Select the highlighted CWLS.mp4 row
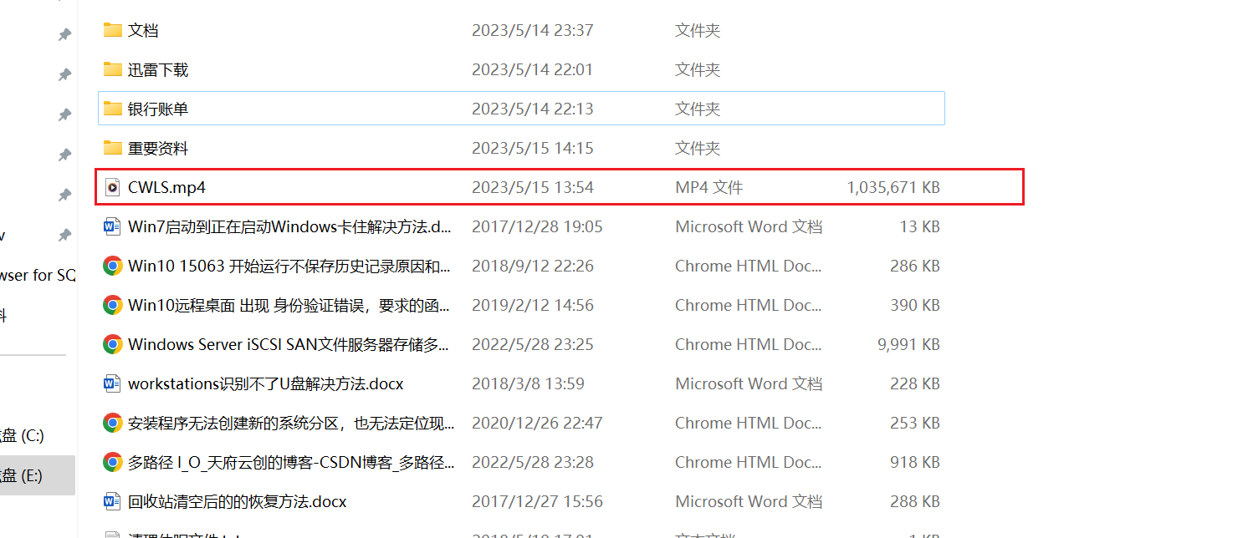1243x538 pixels. tap(335, 187)
